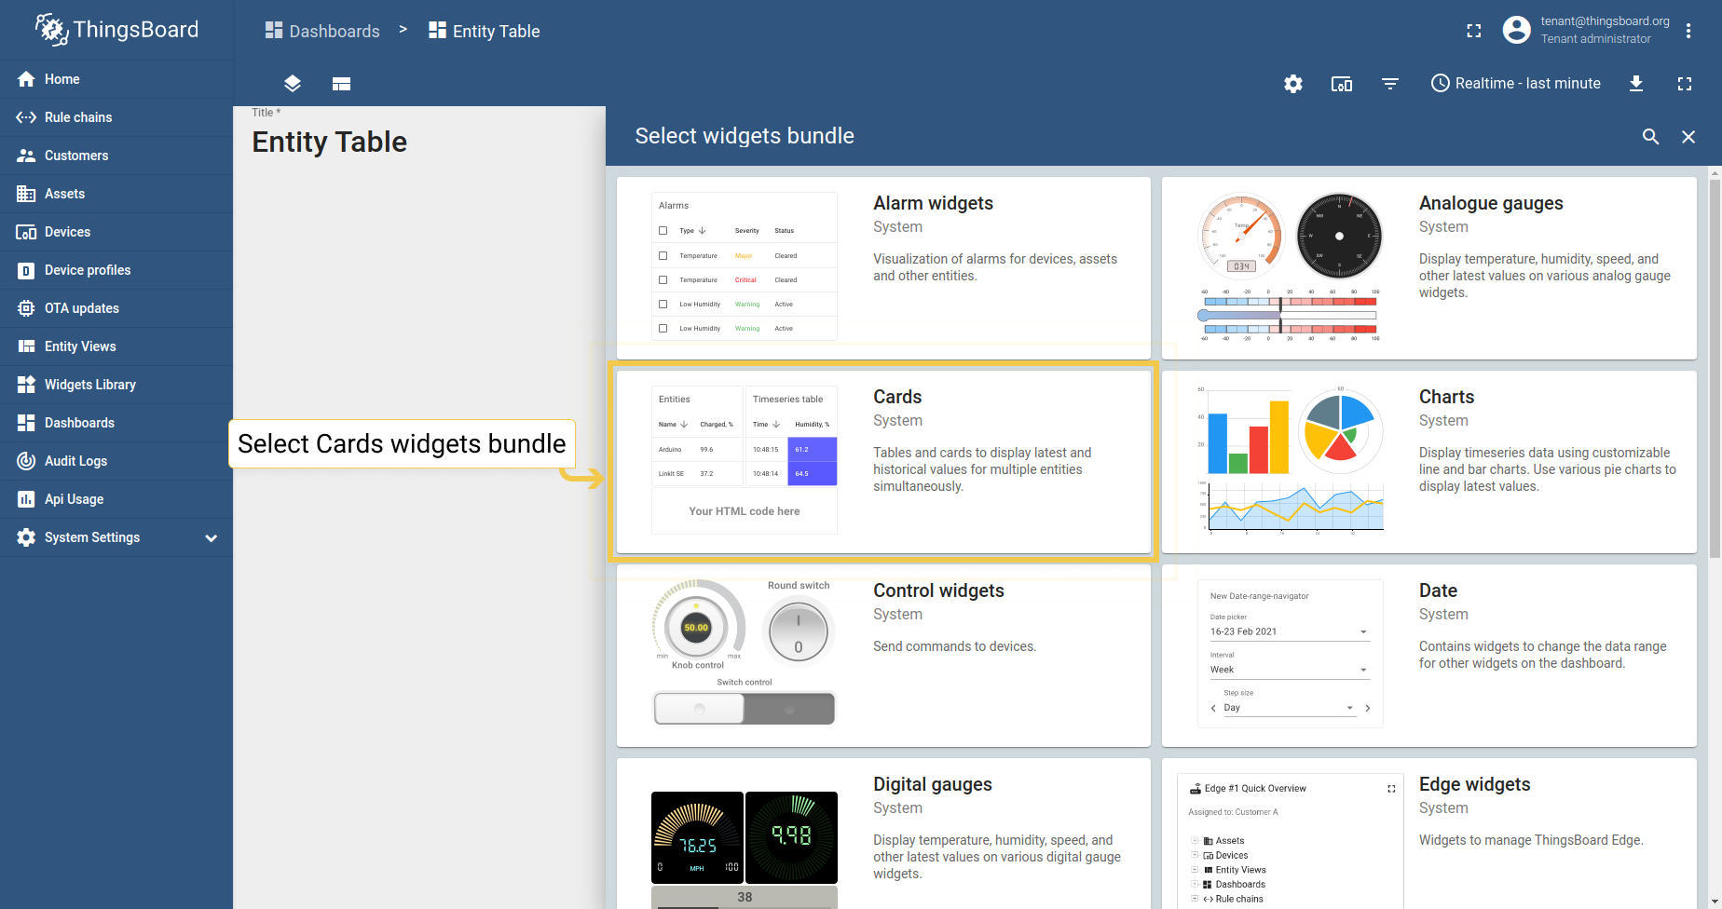Check the first Temperature alarm checkbox

pos(663,255)
